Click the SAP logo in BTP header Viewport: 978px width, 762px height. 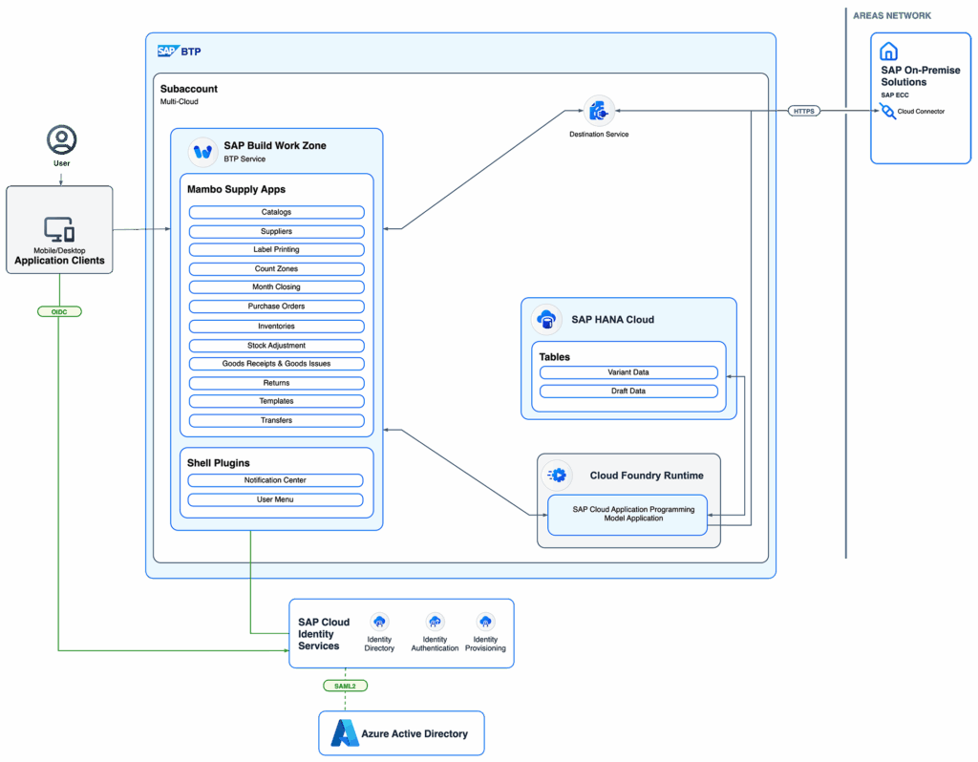[168, 52]
